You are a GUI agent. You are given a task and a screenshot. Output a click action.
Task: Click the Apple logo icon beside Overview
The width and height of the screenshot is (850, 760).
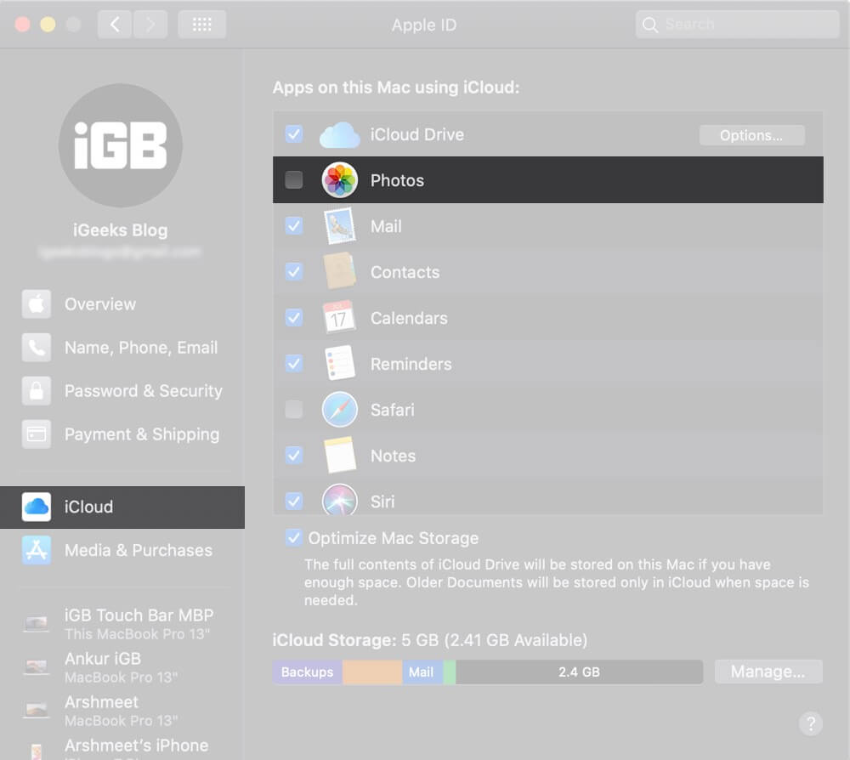pos(37,304)
